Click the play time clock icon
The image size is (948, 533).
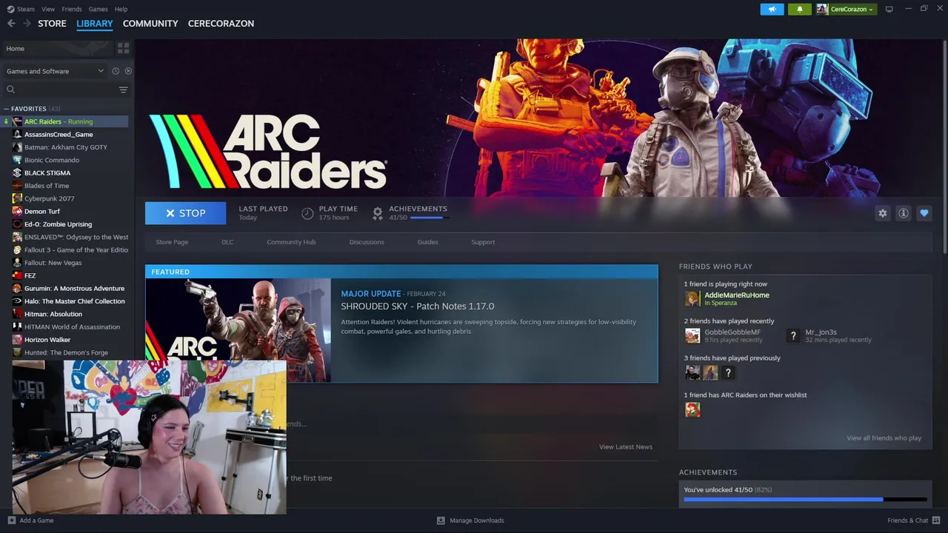pos(307,213)
